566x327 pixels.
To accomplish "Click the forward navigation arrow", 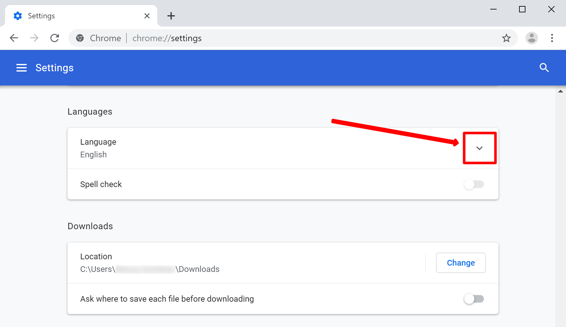I will pos(34,38).
